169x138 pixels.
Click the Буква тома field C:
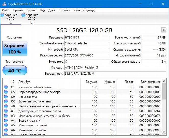click(x=87, y=62)
